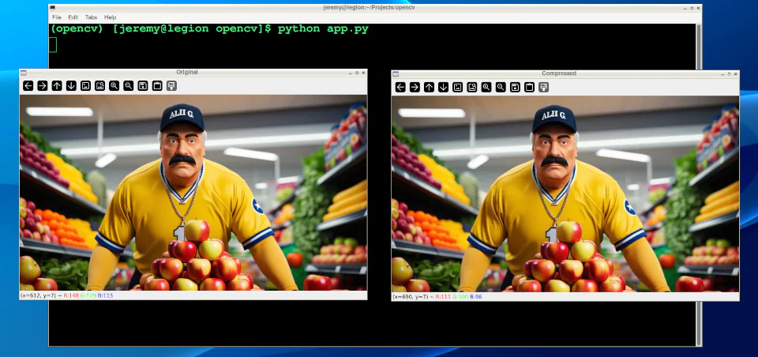The image size is (758, 357).
Task: Open the Compressed window's system menu icon
Action: [396, 74]
